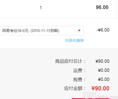Open the coupon dropdown red arrow
118x99 pixels.
tap(79, 30)
